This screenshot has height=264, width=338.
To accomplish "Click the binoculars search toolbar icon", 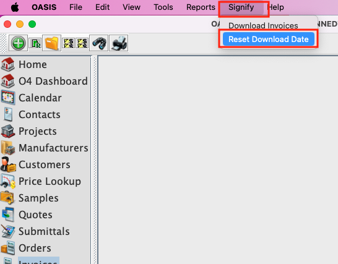I will pyautogui.click(x=98, y=43).
